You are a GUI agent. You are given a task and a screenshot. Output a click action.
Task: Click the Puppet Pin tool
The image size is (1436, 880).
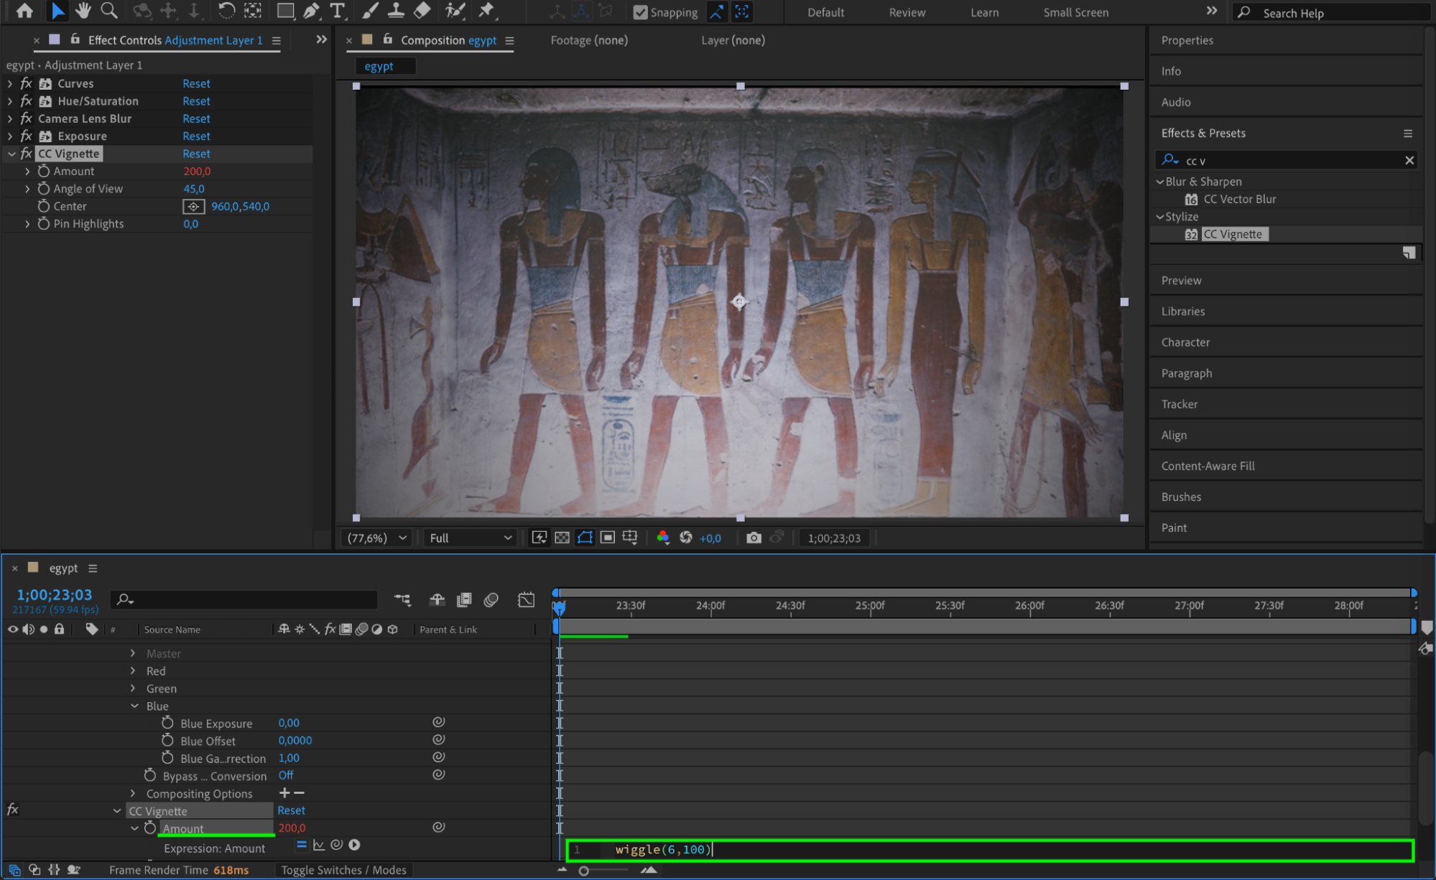pos(487,11)
